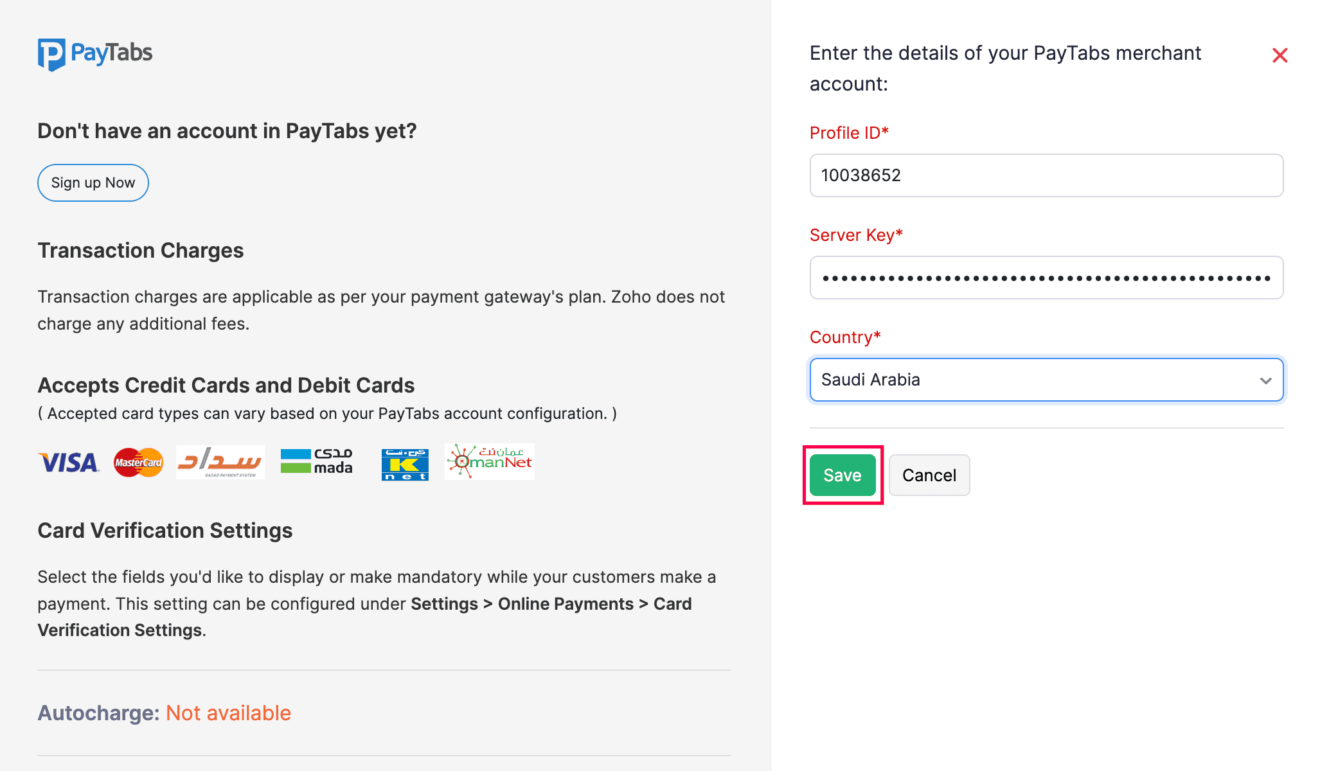Click the Country dropdown chevron arrow
Image resolution: width=1320 pixels, height=771 pixels.
click(x=1264, y=380)
